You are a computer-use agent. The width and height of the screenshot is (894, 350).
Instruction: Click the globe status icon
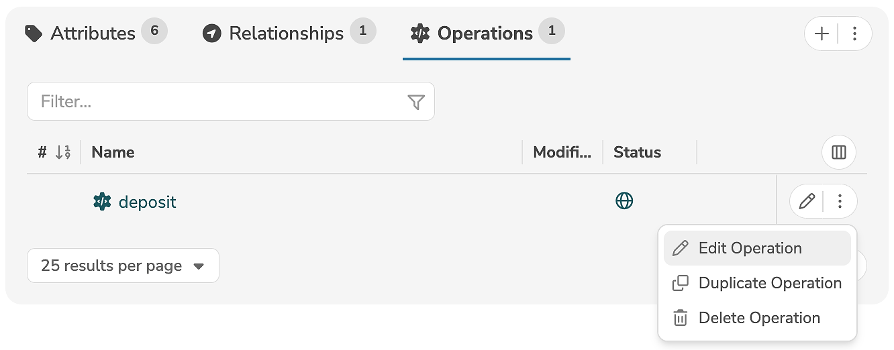click(x=624, y=200)
